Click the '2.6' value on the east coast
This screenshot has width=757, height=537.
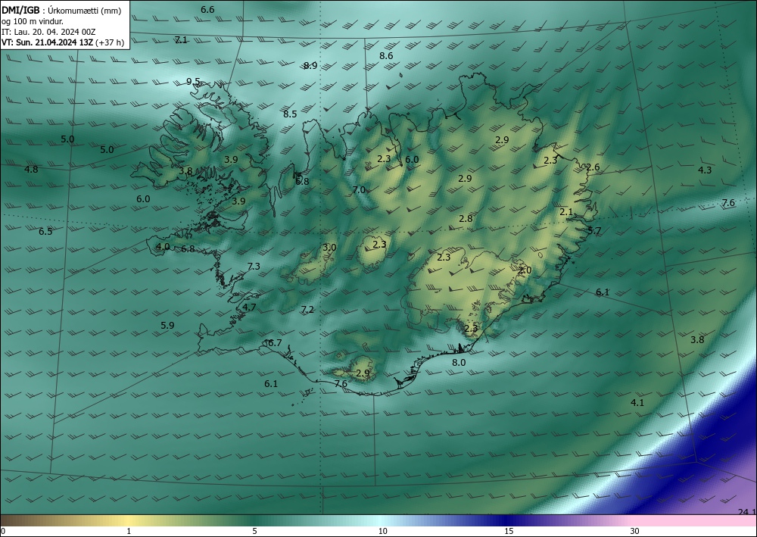[x=593, y=167]
